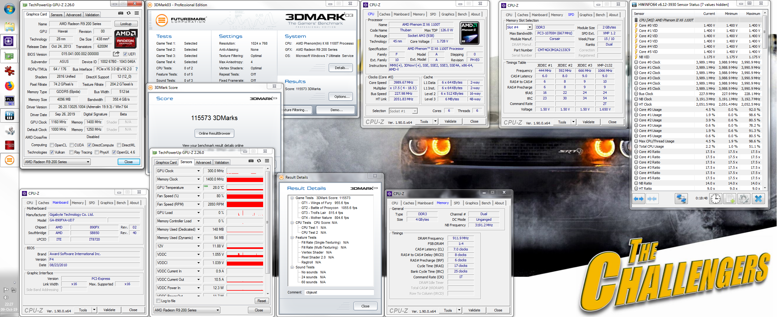Select the HWiNFO taskbar icon
Screen dimensions: 777x317
tap(9, 115)
